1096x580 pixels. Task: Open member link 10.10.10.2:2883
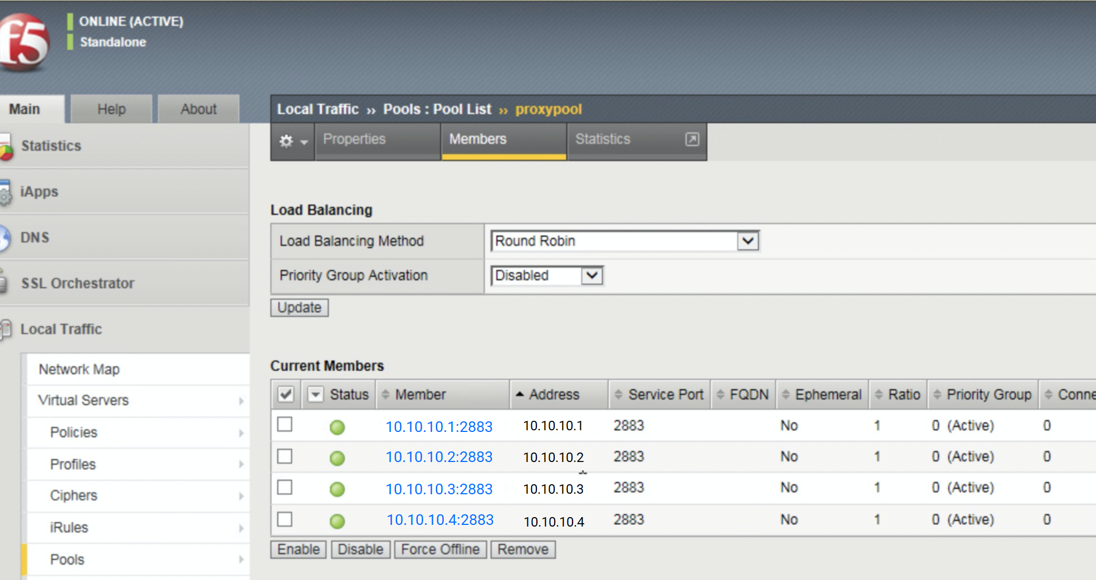(439, 457)
